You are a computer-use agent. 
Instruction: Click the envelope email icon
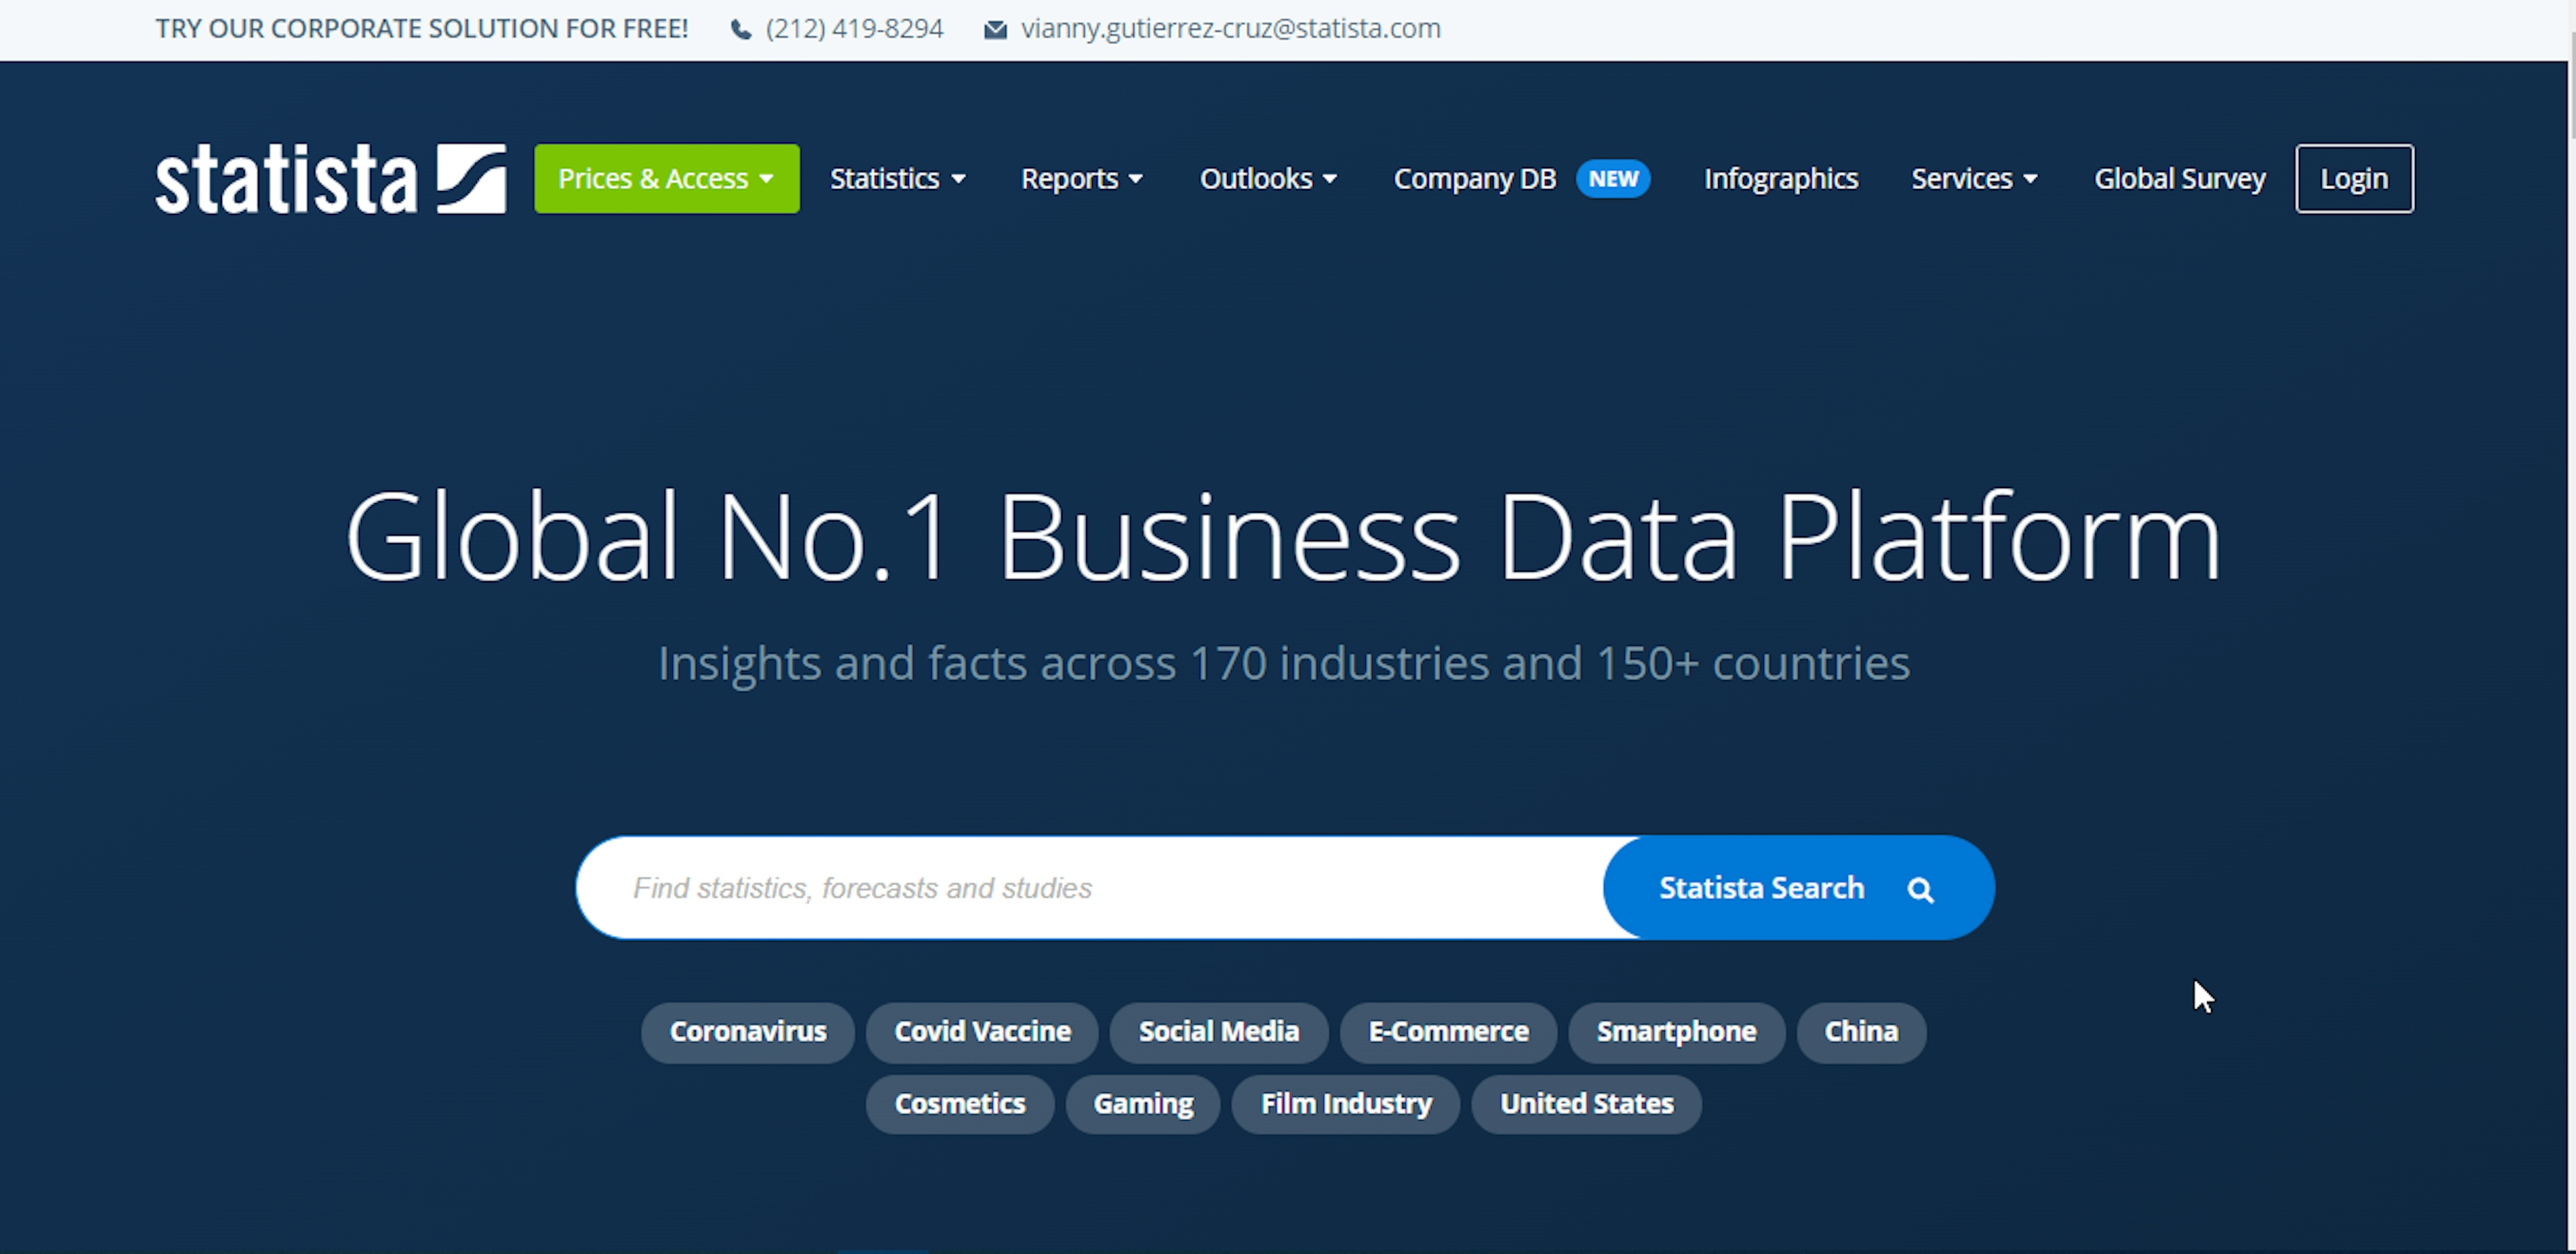pos(995,30)
